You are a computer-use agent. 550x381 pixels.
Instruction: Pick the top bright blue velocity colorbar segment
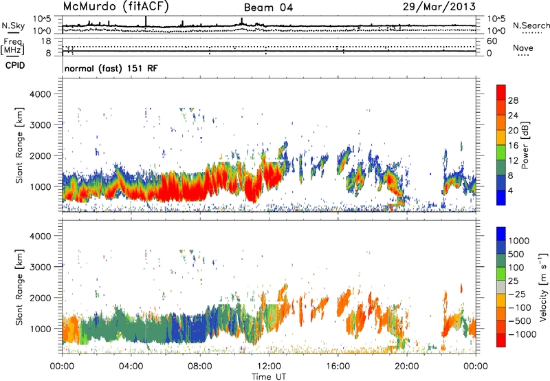pos(501,233)
